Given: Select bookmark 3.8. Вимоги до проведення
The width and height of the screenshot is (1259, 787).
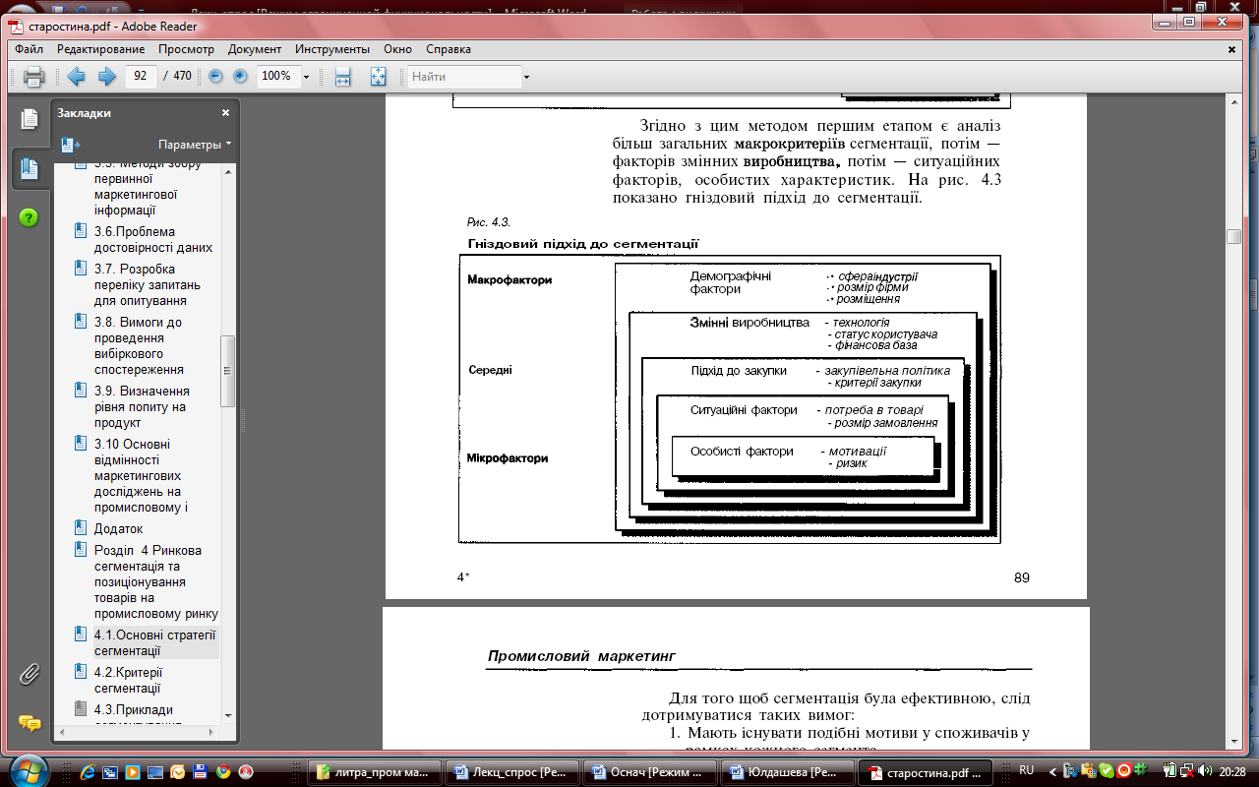Looking at the screenshot, I should pos(140,345).
